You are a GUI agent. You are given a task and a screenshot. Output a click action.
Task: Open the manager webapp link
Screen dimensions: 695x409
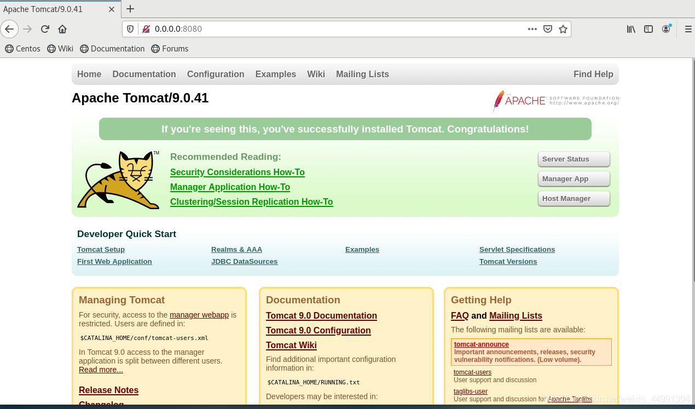pyautogui.click(x=199, y=315)
